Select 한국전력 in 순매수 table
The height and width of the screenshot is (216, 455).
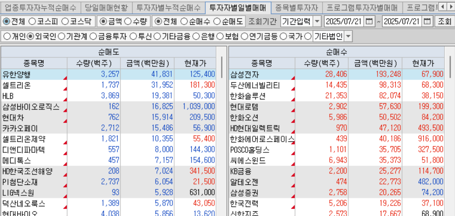coord(336,203)
